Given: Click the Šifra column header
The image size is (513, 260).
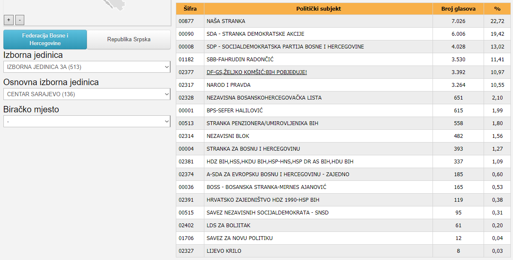Looking at the screenshot, I should pos(190,9).
